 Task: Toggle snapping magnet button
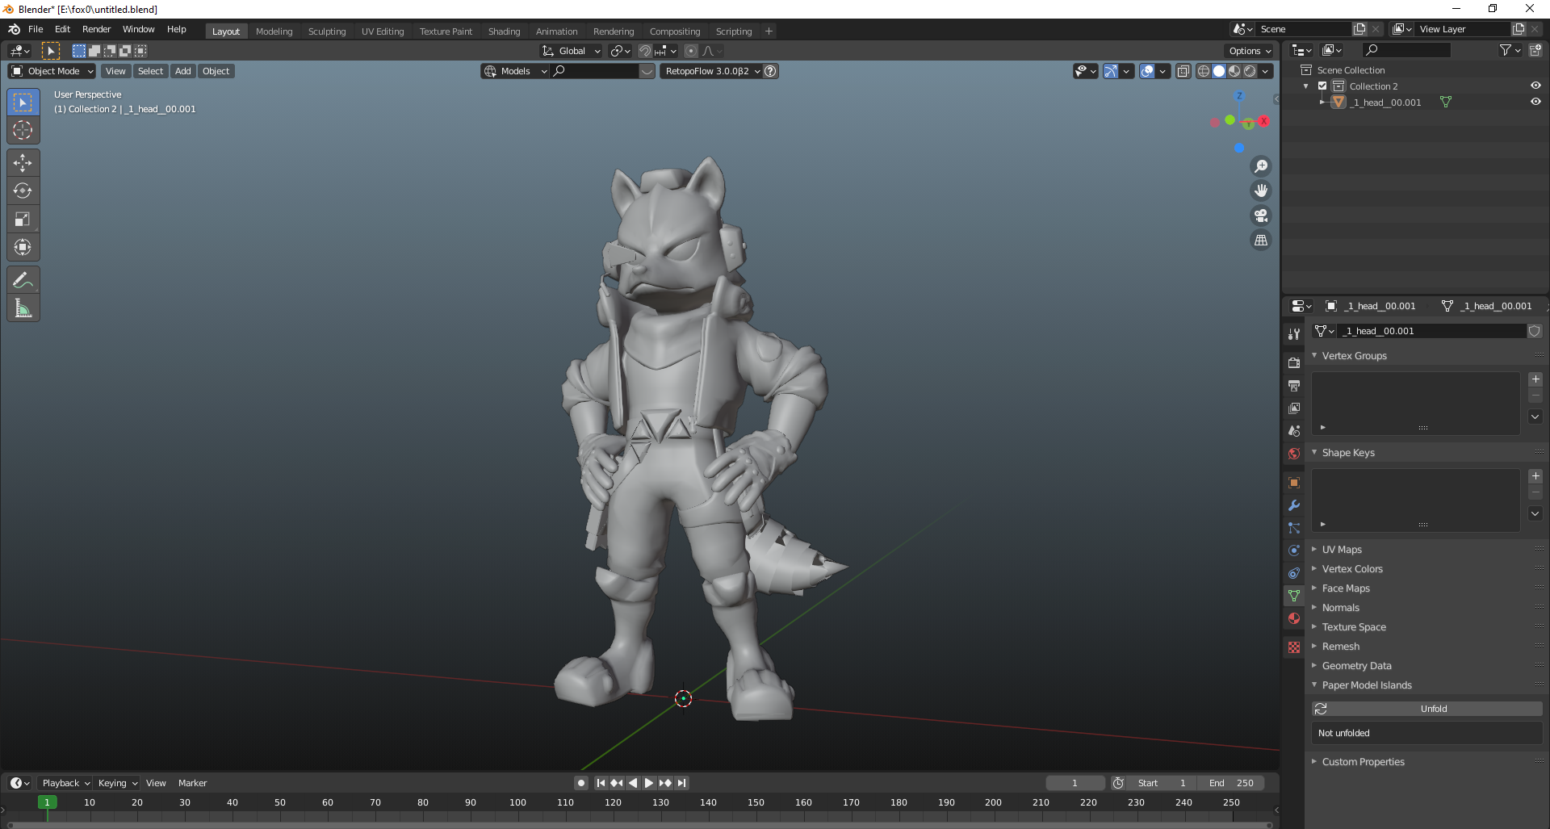[645, 51]
